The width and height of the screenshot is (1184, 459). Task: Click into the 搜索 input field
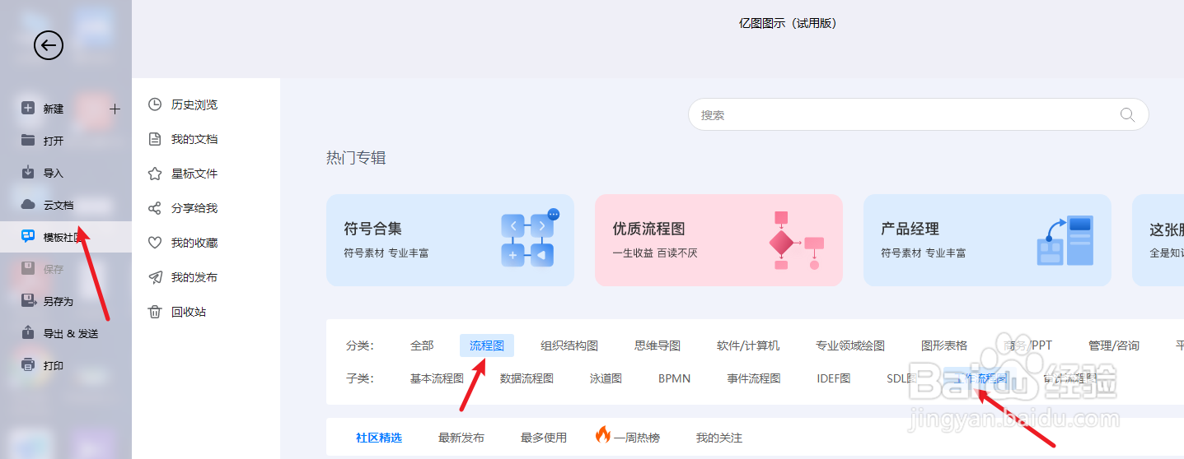coord(918,115)
